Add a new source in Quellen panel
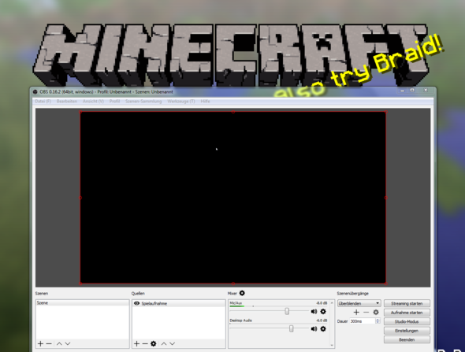 coord(136,343)
